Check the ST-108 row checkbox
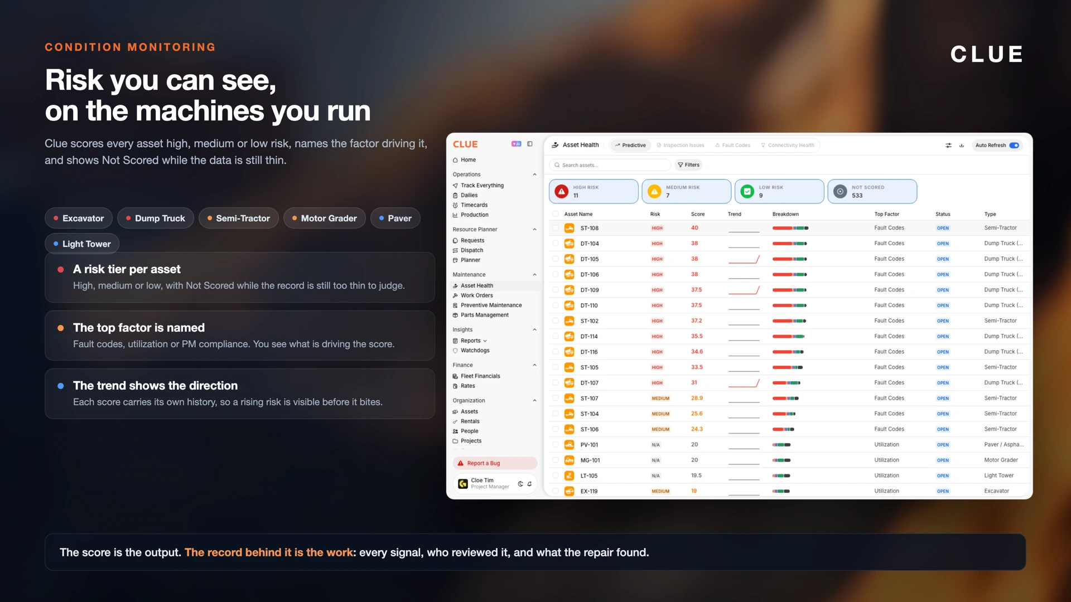The width and height of the screenshot is (1071, 602). [556, 228]
